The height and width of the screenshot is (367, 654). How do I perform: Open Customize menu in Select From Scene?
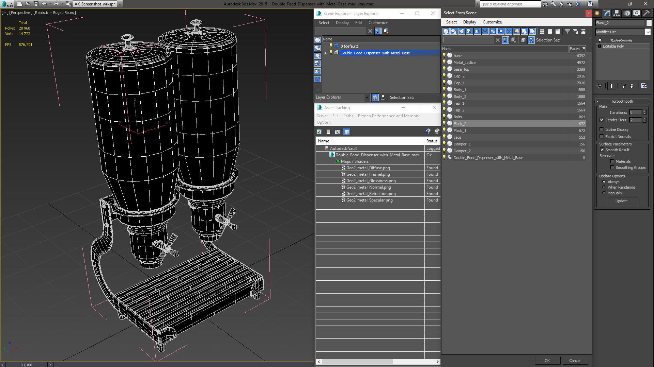click(492, 22)
